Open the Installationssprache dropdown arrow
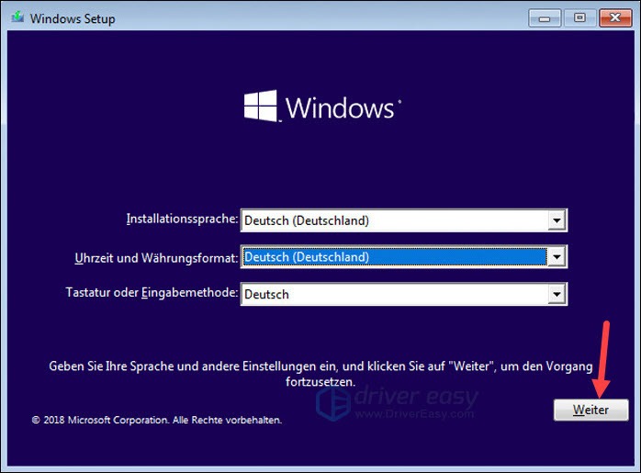The width and height of the screenshot is (641, 473). (x=557, y=220)
